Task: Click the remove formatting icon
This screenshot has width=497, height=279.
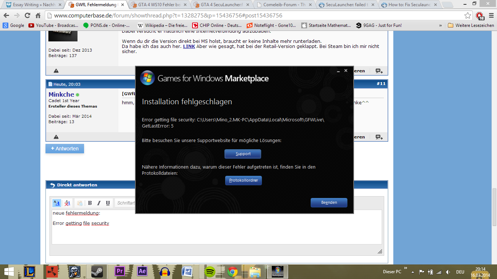Action: (x=67, y=203)
